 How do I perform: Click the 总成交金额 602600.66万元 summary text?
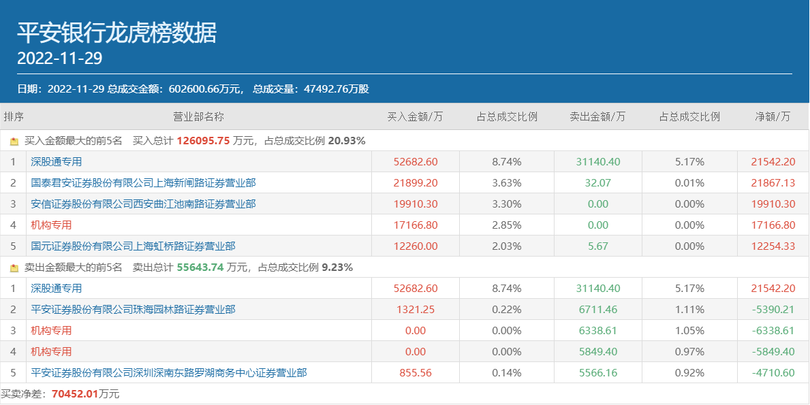click(x=174, y=88)
